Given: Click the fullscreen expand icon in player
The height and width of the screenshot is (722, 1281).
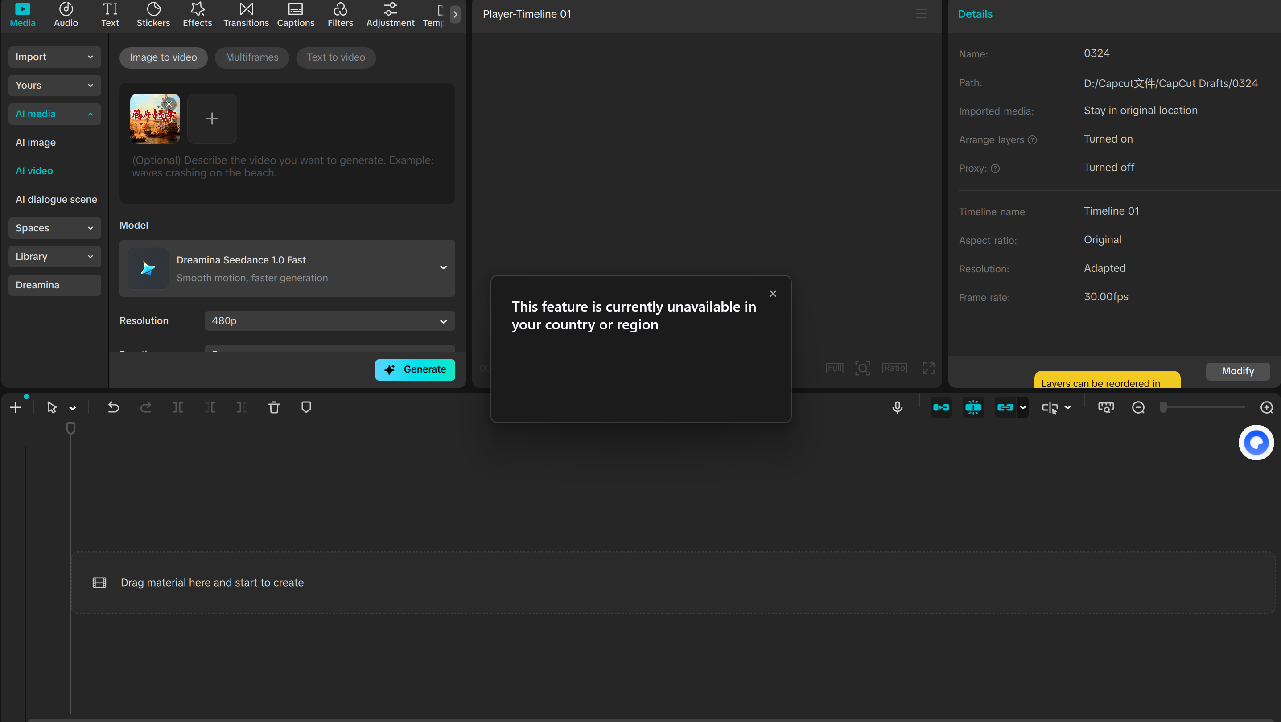Looking at the screenshot, I should click(928, 368).
